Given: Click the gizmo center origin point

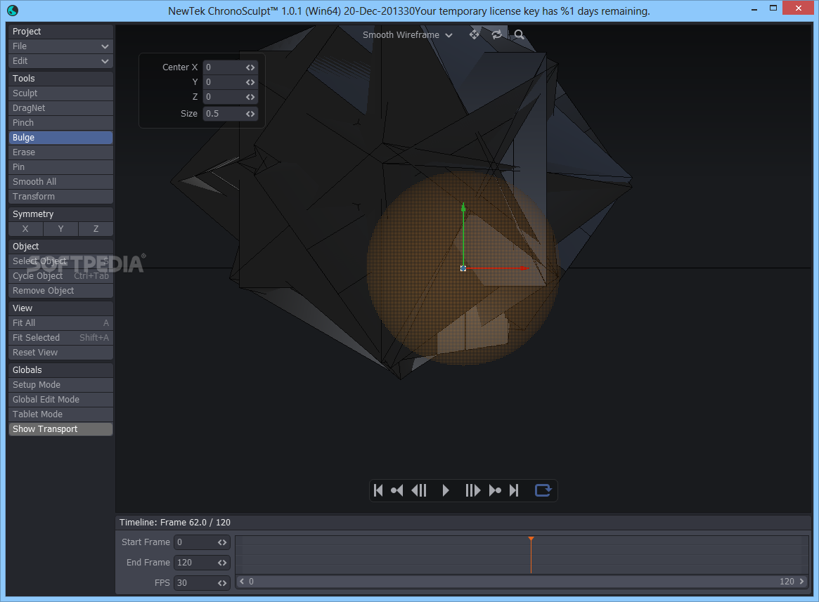Looking at the screenshot, I should (463, 268).
